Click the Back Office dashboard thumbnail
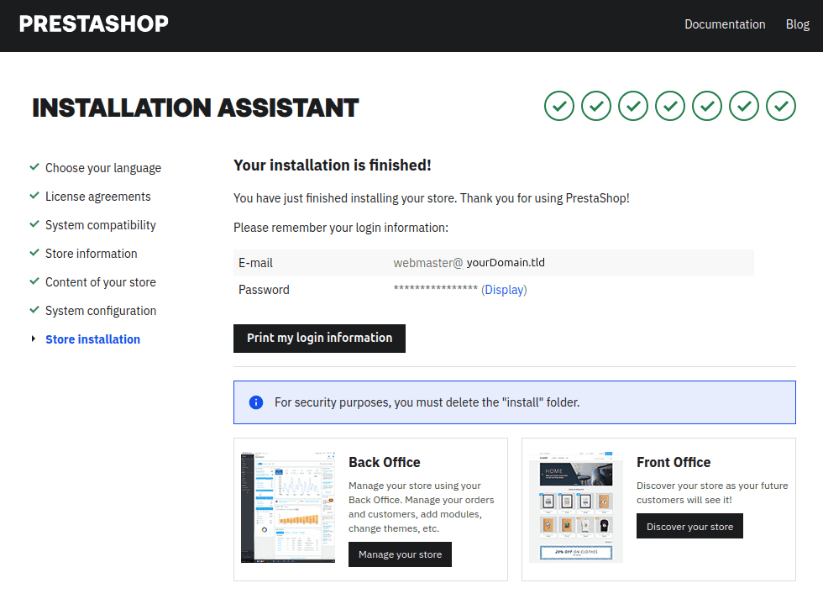 click(288, 507)
